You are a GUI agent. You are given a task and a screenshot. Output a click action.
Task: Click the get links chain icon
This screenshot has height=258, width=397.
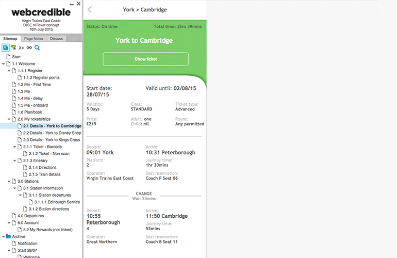coord(29,47)
